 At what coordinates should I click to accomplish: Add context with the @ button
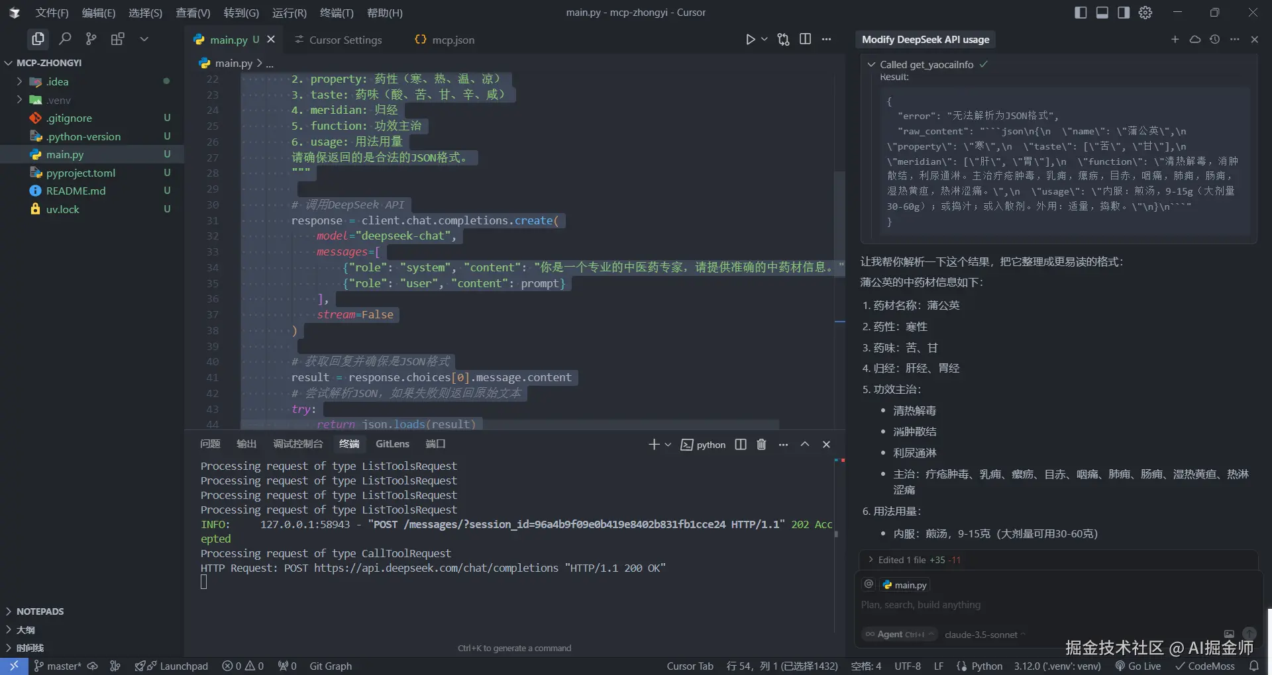(869, 584)
